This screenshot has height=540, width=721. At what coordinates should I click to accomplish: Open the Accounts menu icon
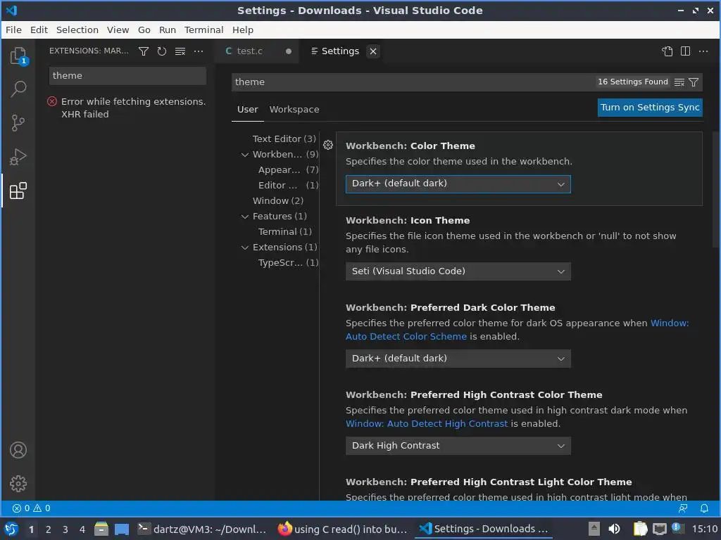coord(18,450)
